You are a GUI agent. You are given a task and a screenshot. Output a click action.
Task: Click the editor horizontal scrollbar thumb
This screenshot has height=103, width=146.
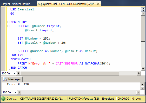tap(70, 73)
